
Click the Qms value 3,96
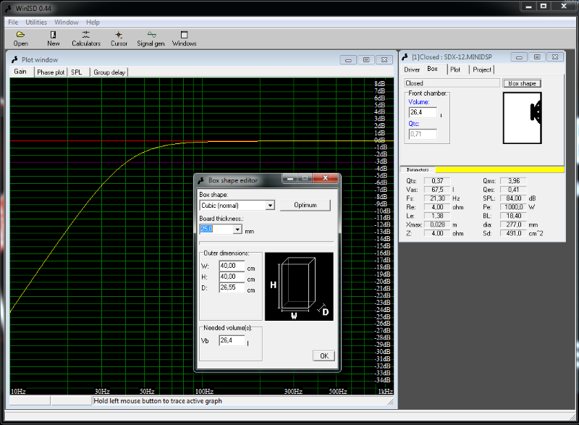point(513,181)
